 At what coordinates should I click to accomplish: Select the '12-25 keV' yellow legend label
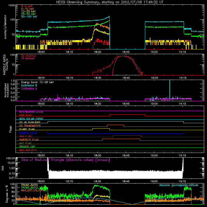(28, 11)
